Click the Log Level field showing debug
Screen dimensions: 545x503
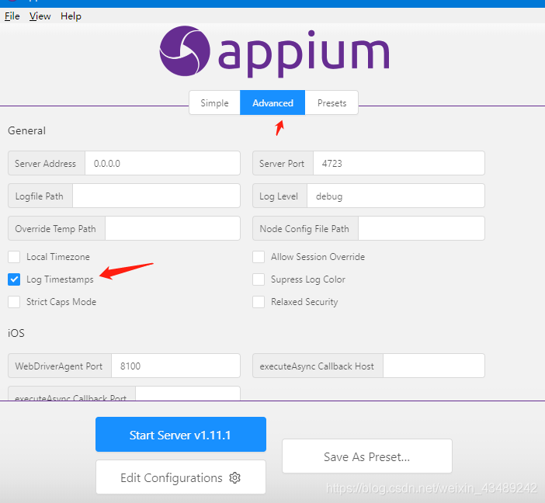pos(395,196)
